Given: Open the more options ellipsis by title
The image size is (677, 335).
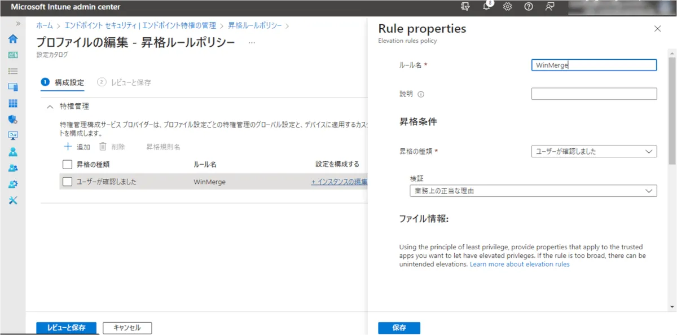Looking at the screenshot, I should point(252,42).
